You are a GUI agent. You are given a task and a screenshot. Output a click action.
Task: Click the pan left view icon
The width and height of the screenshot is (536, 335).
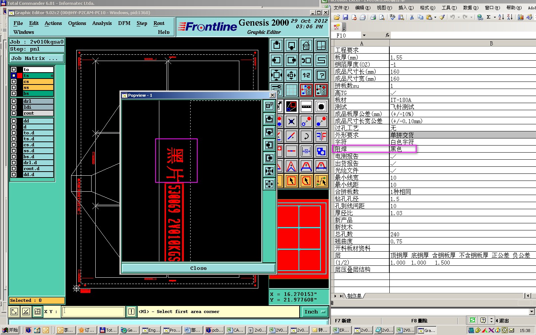(x=277, y=60)
